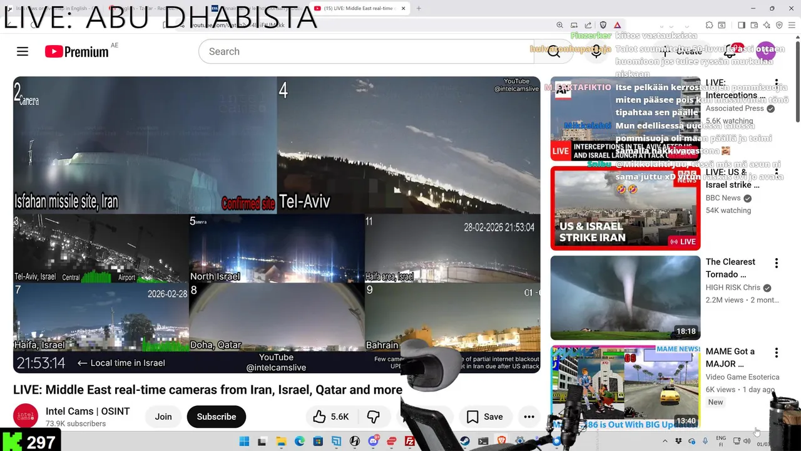801x451 pixels.
Task: Like the video with thumbs up
Action: coord(331,417)
